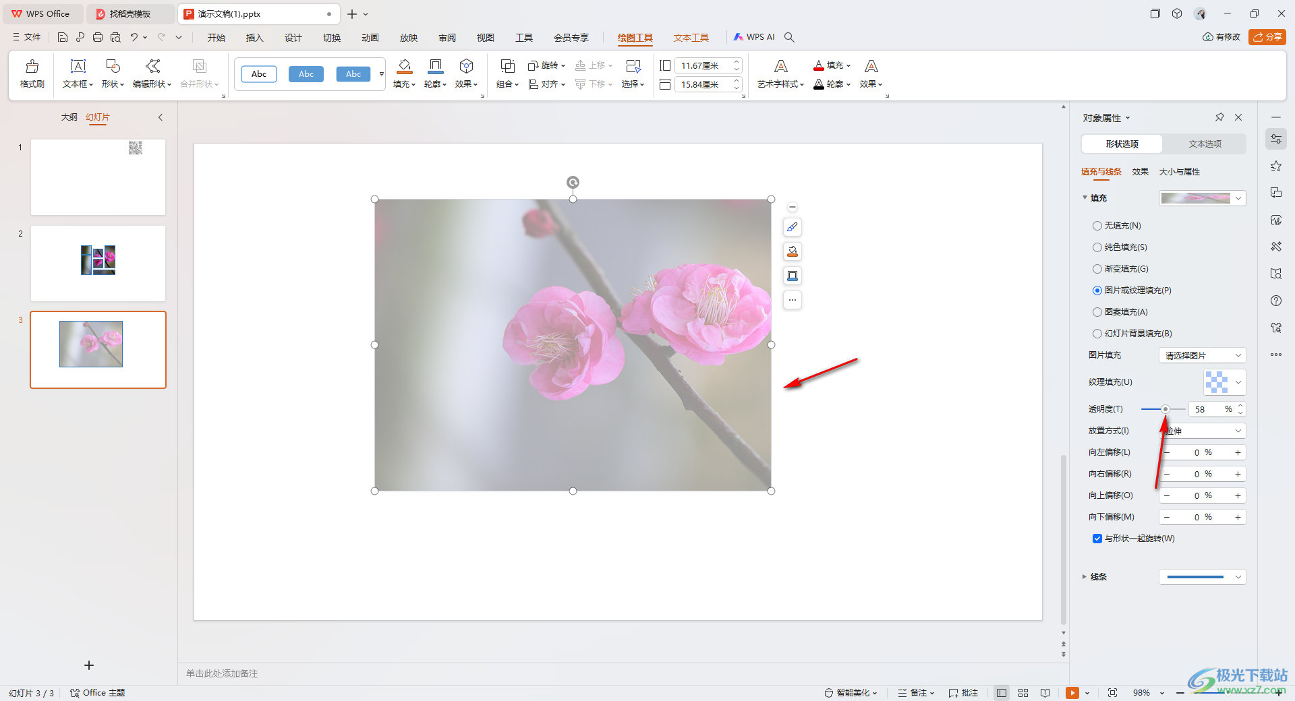The width and height of the screenshot is (1295, 701).
Task: Select the first outlined Abc shape style
Action: click(x=259, y=74)
